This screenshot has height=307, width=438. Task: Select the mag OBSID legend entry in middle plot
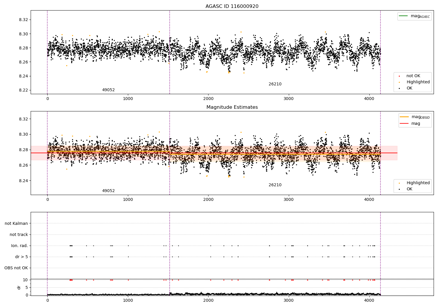(x=415, y=117)
